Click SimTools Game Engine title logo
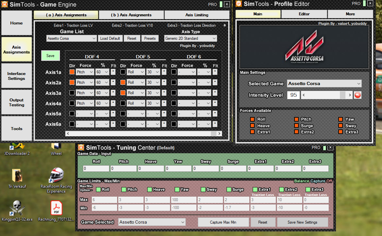The width and height of the screenshot is (382, 236). click(5, 4)
